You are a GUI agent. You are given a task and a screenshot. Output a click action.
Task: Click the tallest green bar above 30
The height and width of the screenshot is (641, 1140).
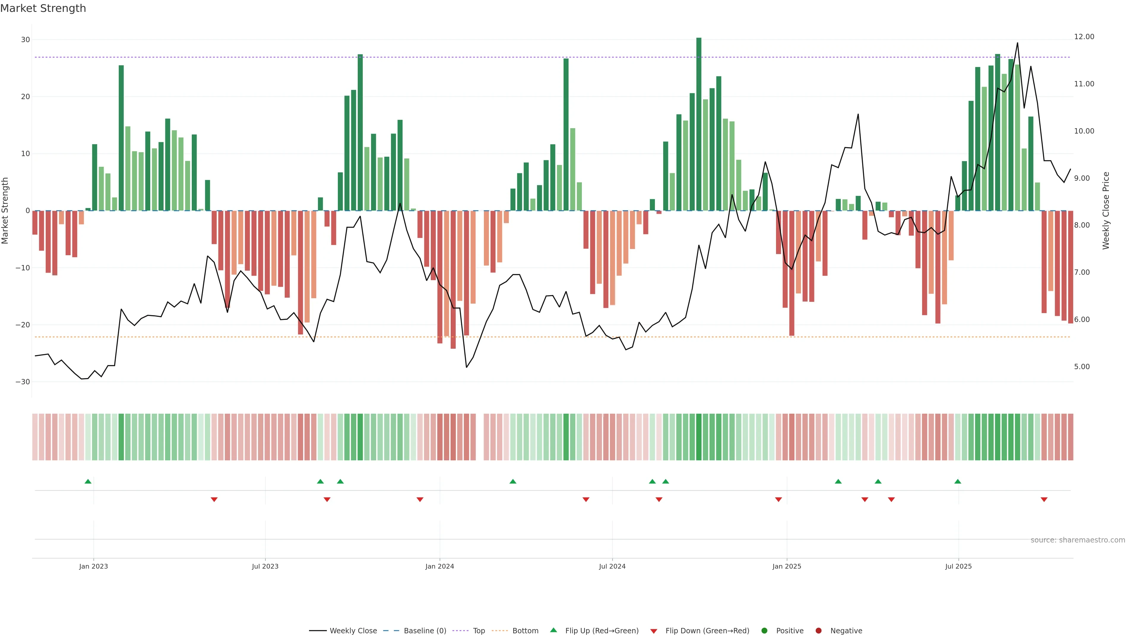(x=699, y=124)
